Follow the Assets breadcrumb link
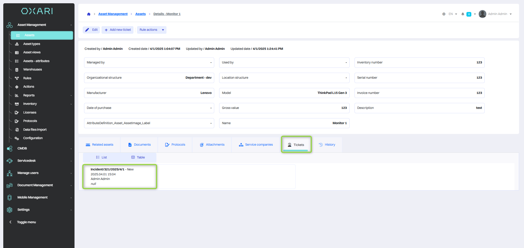This screenshot has width=524, height=248. tap(140, 14)
